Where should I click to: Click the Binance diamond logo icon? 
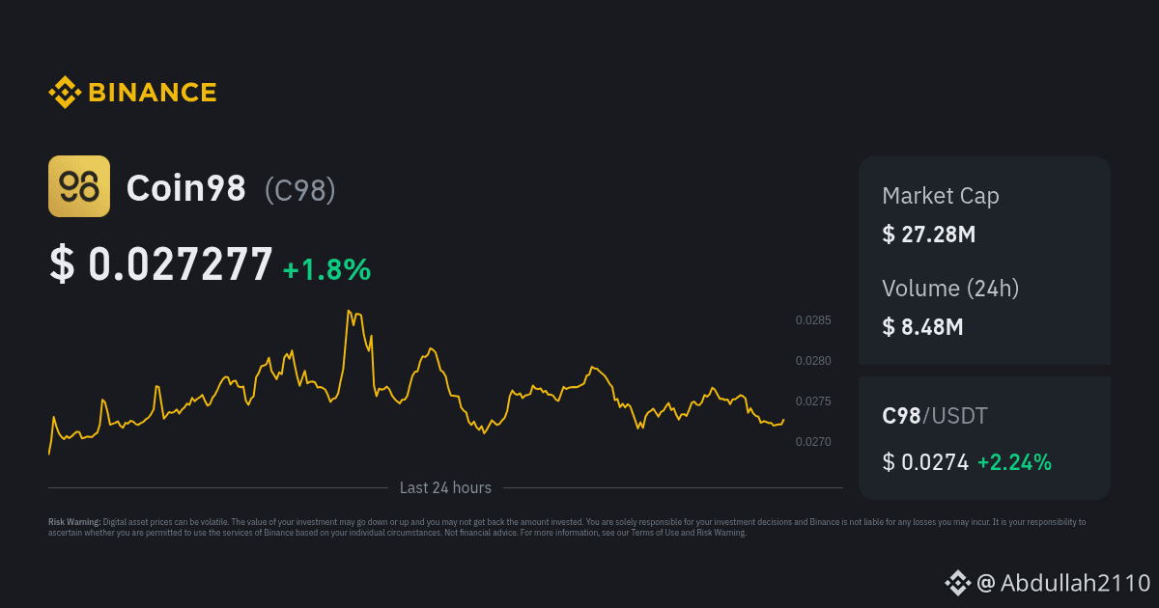(x=65, y=93)
